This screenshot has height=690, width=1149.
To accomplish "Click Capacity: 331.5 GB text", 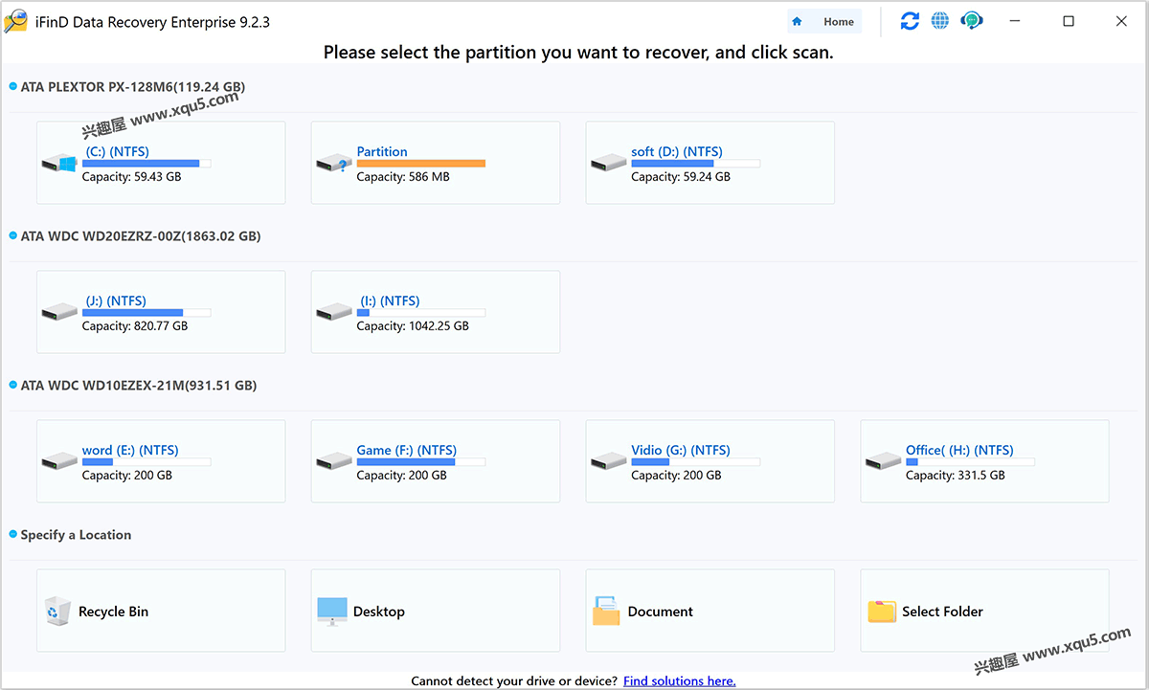I will tap(956, 476).
